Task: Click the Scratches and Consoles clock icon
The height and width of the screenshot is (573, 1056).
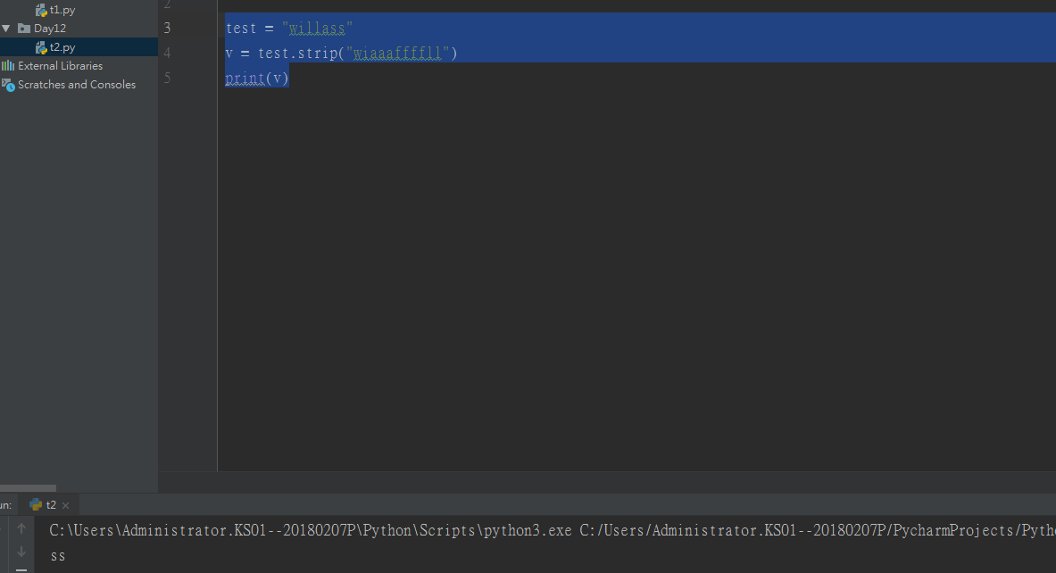Action: 8,85
